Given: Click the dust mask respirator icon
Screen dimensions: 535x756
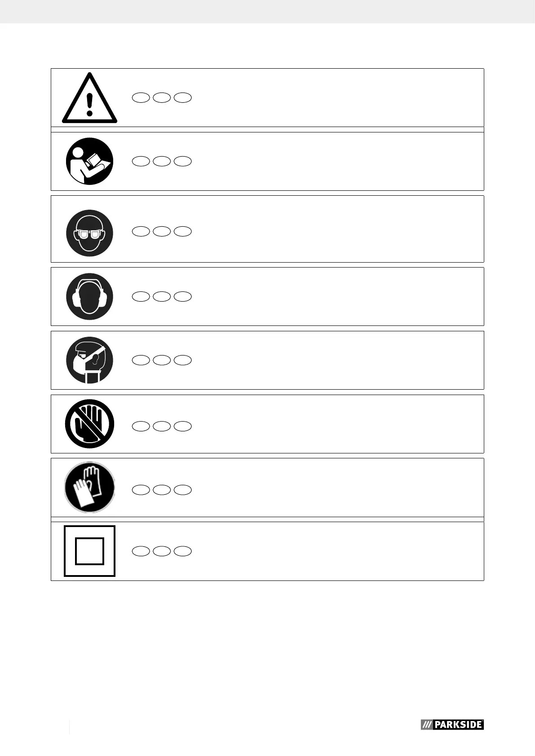Looking at the screenshot, I should pos(89,360).
